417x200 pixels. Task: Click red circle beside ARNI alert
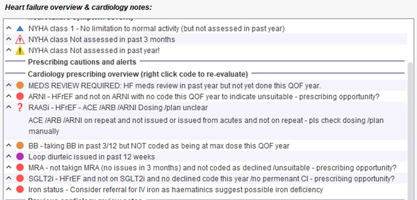coord(20,96)
